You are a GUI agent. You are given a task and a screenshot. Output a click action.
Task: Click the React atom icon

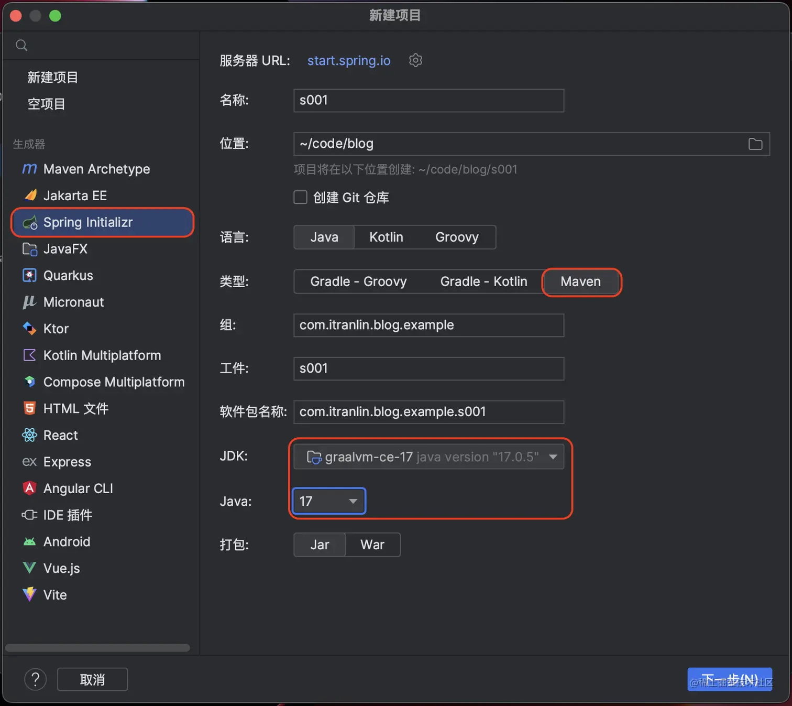30,435
